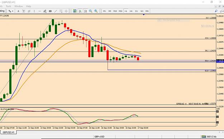Screen dimensions: 224x139
Task: Select the rectangle shape tool
Action: click(x=50, y=11)
